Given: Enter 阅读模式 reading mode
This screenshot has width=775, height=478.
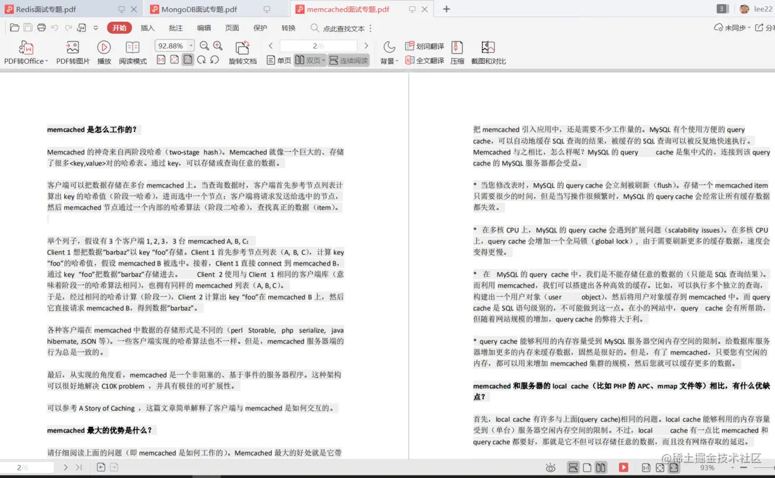Looking at the screenshot, I should tap(132, 53).
